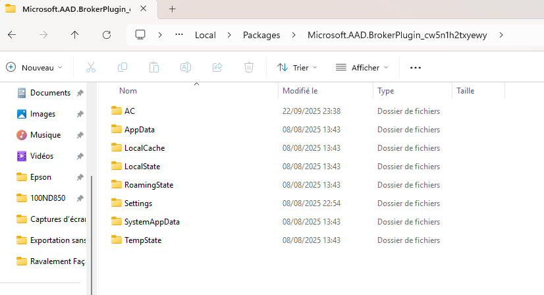The height and width of the screenshot is (295, 544).
Task: Show hidden breadcrumb path with ellipsis
Action: [179, 35]
